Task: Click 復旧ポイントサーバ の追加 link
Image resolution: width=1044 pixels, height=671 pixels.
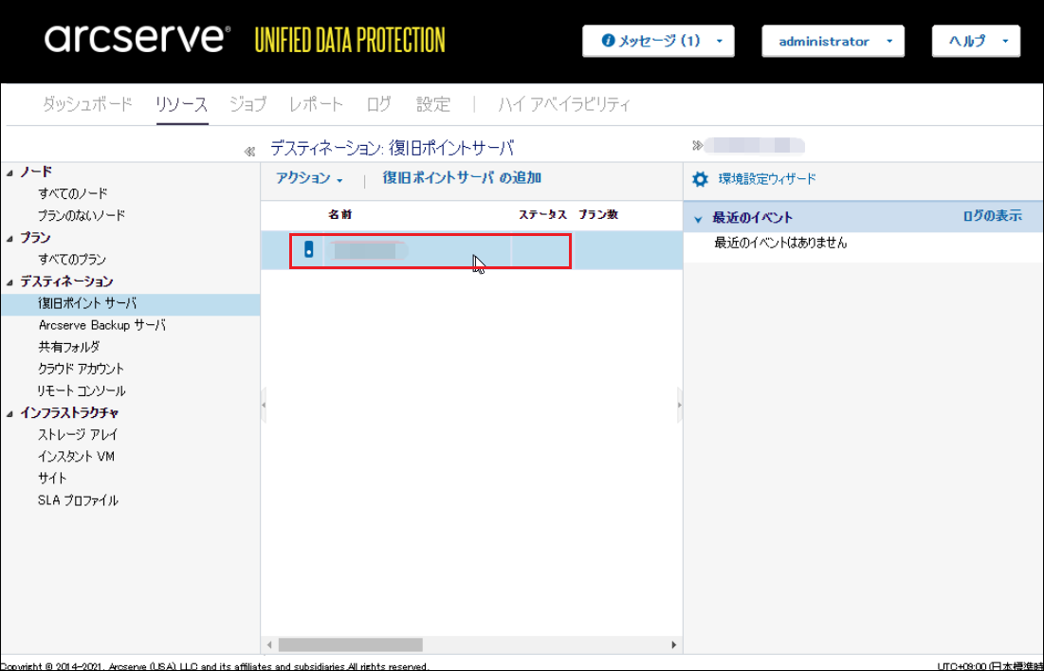Action: coord(462,178)
